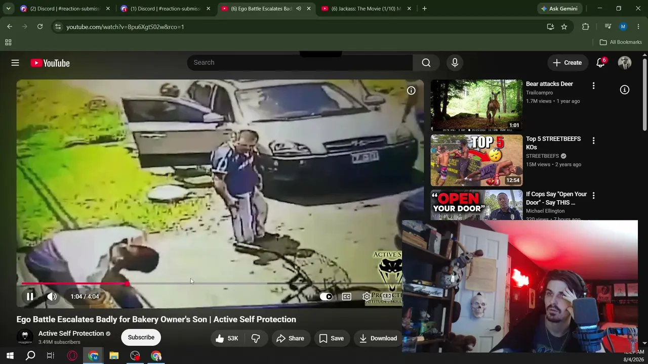Image resolution: width=648 pixels, height=364 pixels.
Task: Open the player settings gear
Action: click(x=367, y=297)
